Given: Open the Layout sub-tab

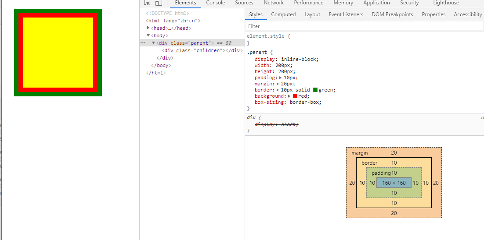Looking at the screenshot, I should (x=312, y=14).
